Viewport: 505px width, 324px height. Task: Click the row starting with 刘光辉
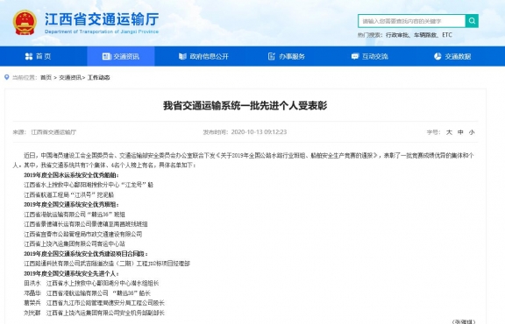click(x=95, y=313)
